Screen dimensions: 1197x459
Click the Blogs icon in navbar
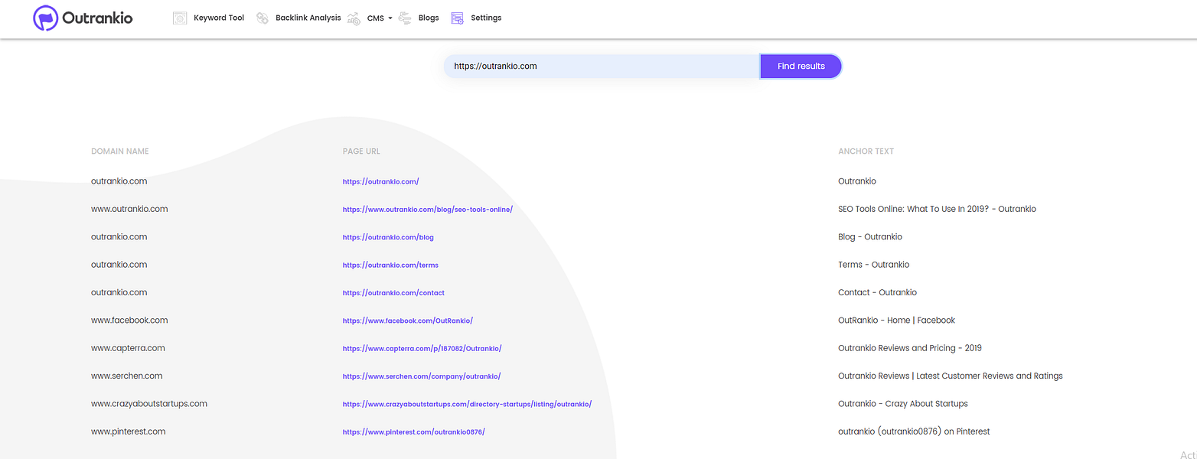[405, 18]
